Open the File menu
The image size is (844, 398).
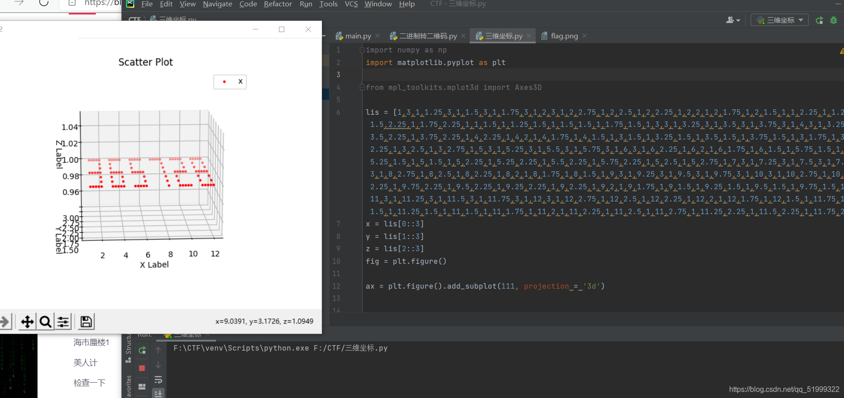click(x=147, y=4)
